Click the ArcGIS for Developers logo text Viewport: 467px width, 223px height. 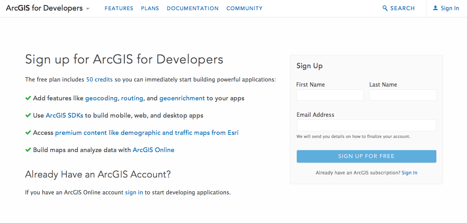click(x=44, y=8)
